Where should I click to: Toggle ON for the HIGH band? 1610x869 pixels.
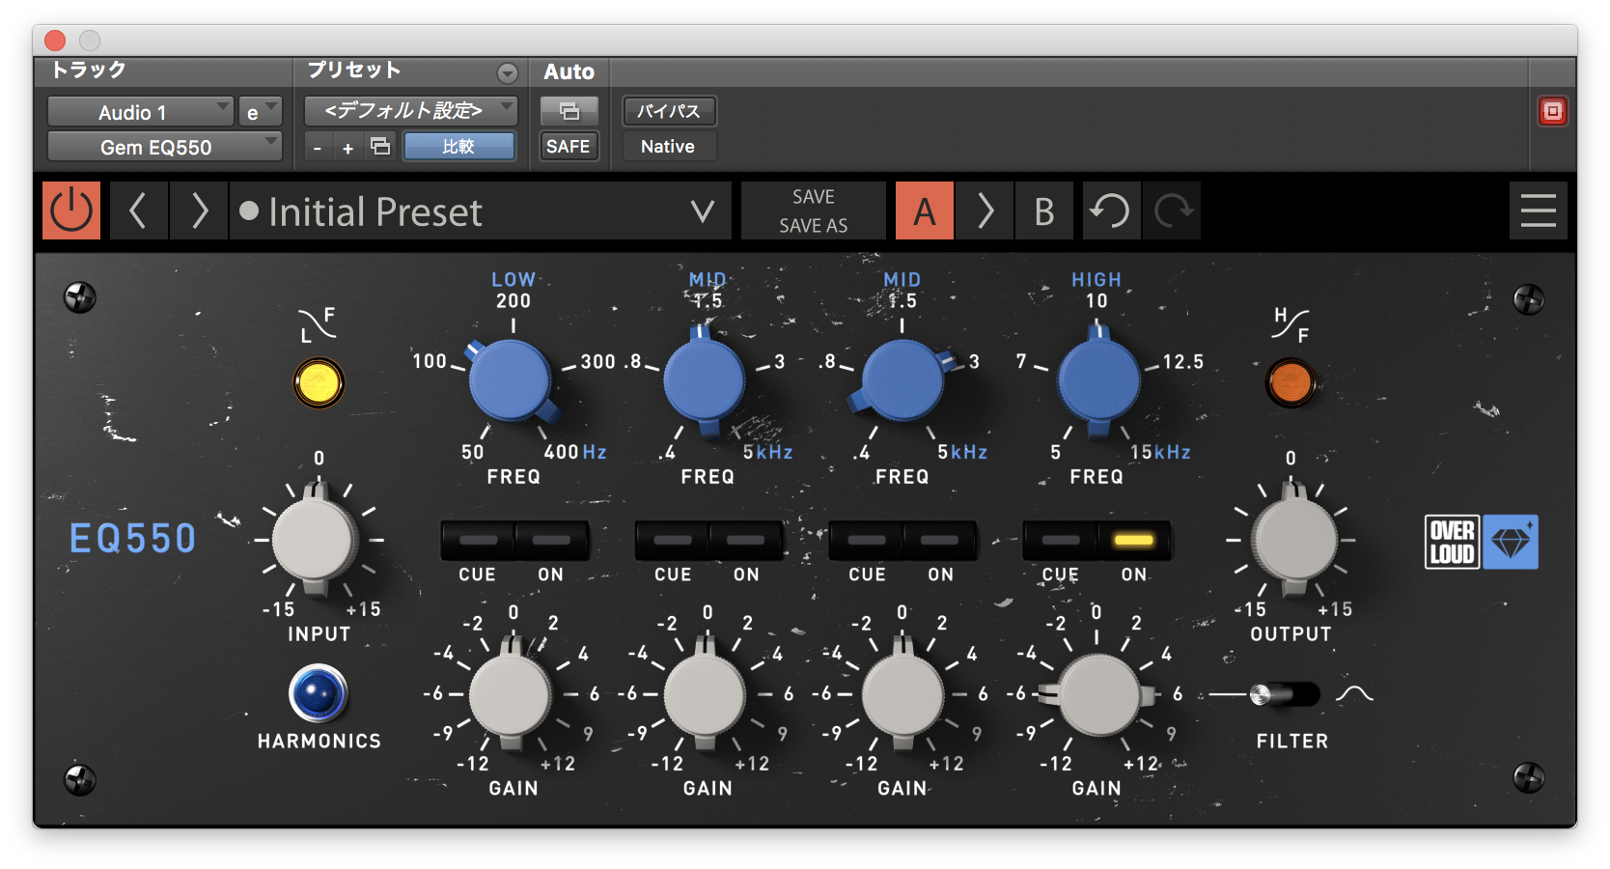1132,542
